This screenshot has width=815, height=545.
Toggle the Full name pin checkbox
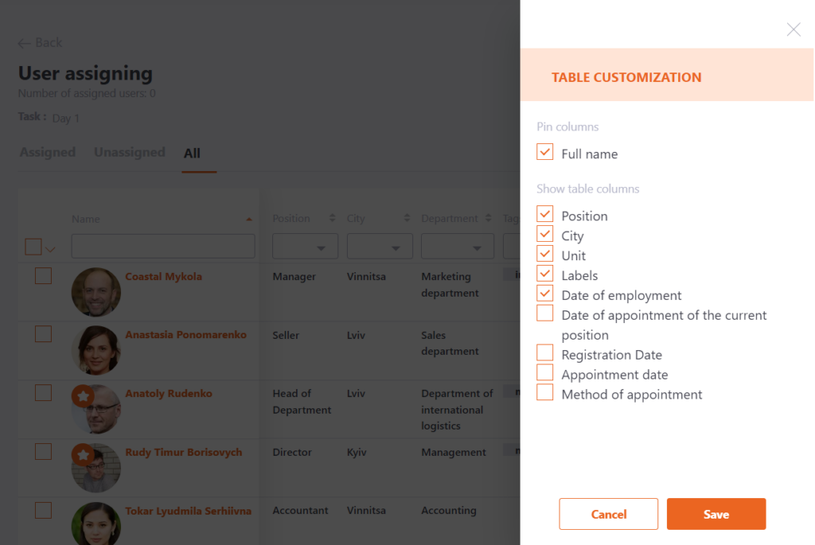544,153
